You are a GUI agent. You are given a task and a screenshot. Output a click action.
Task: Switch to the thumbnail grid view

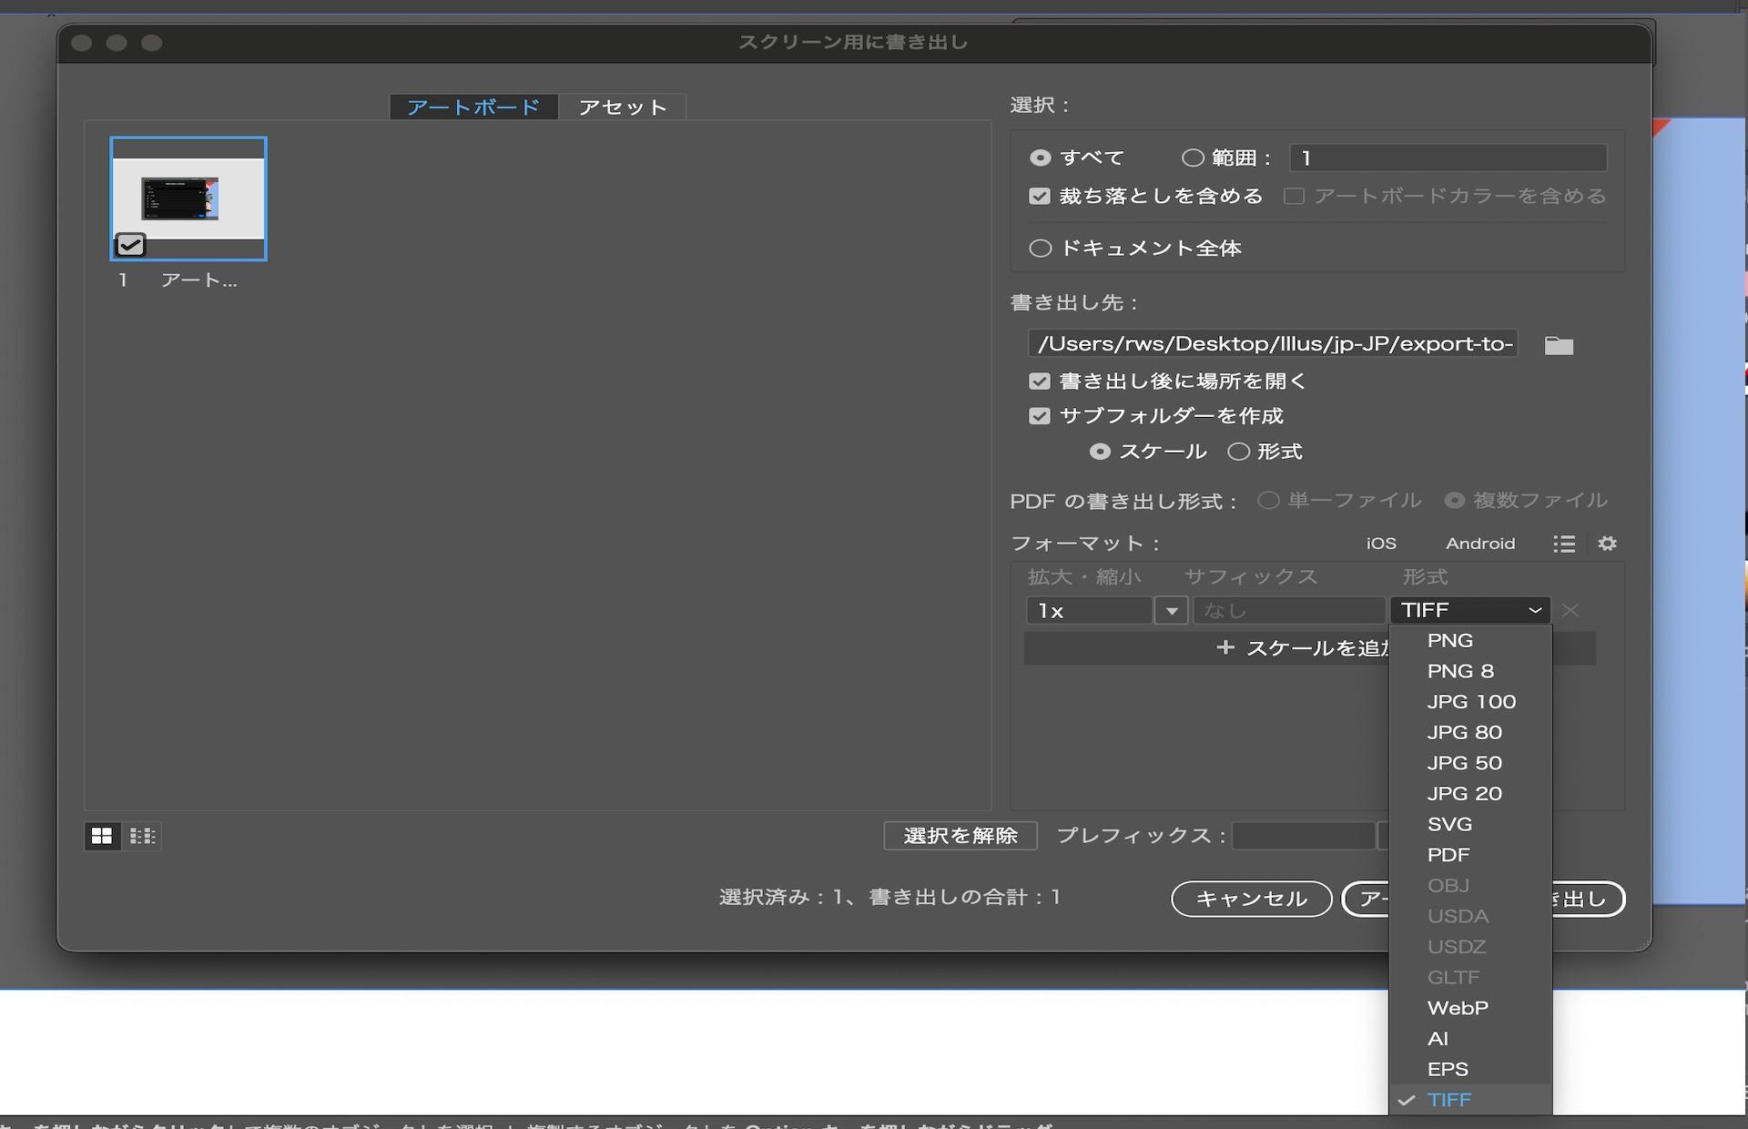tap(102, 836)
